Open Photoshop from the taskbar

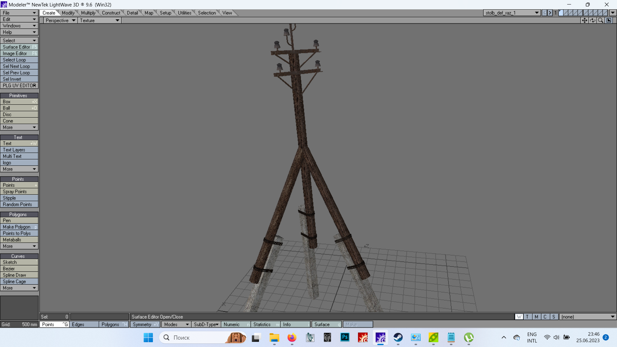click(x=345, y=337)
